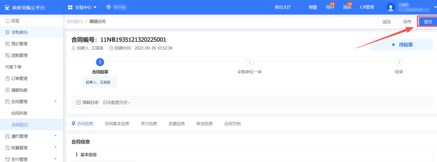Open 待办 with the 25 badge
The image size is (437, 162).
click(x=330, y=7)
